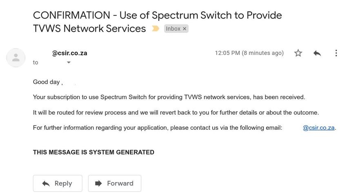Expand recipient details arrow next to "to"

[x=69, y=62]
